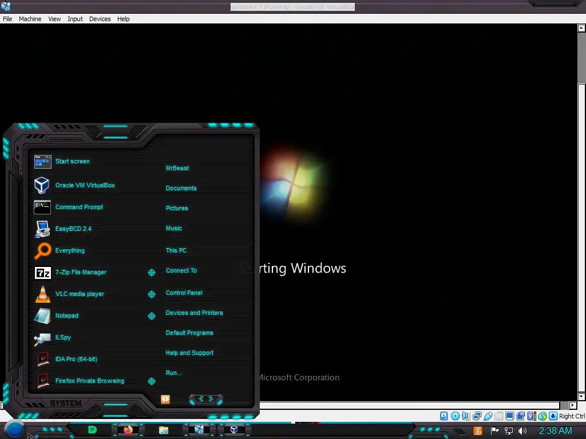Open the Everything search app
The height and width of the screenshot is (439, 586).
[59, 250]
